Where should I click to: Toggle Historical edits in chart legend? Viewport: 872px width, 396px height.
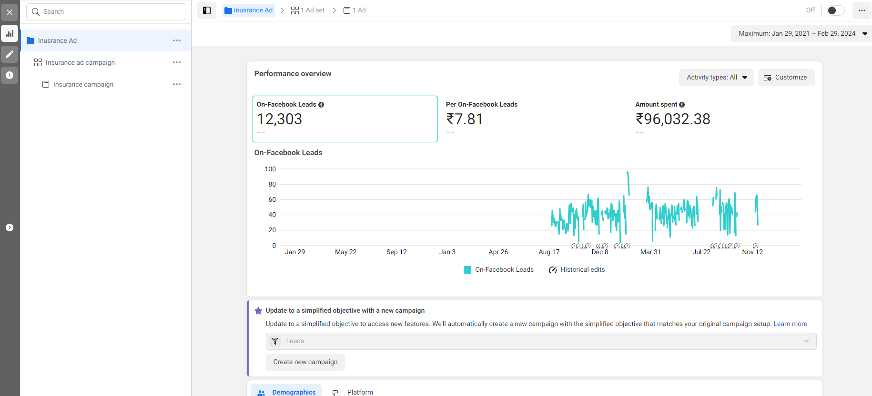click(x=577, y=270)
